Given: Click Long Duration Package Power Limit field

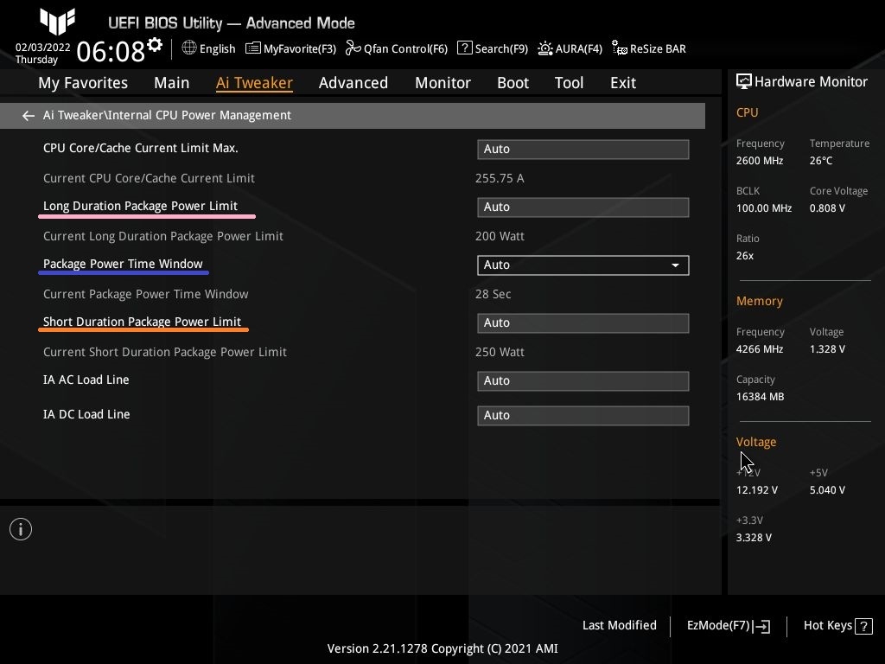Looking at the screenshot, I should (583, 207).
